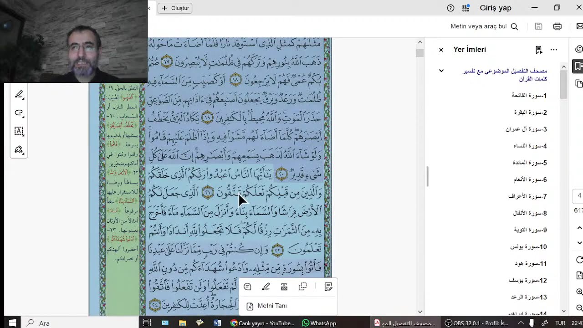Rotate the page with the rotate icon
The height and width of the screenshot is (328, 583).
tap(579, 260)
